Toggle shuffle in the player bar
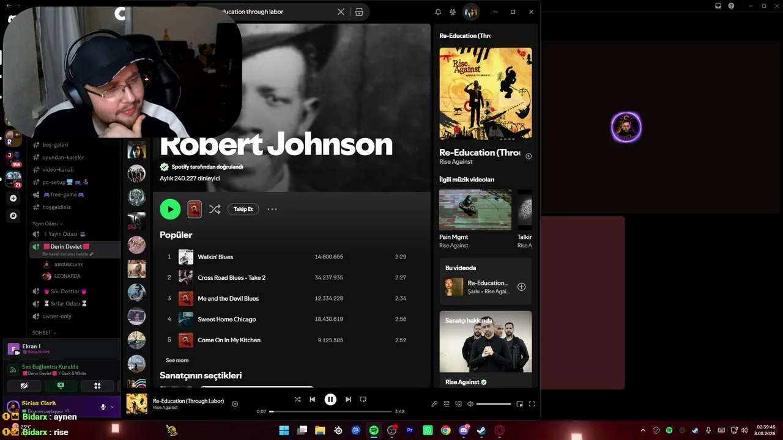 (x=297, y=400)
